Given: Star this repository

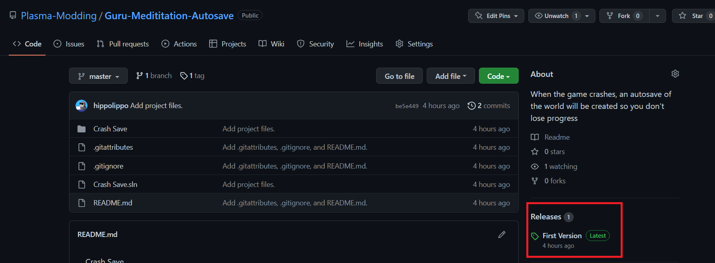Looking at the screenshot, I should 693,16.
